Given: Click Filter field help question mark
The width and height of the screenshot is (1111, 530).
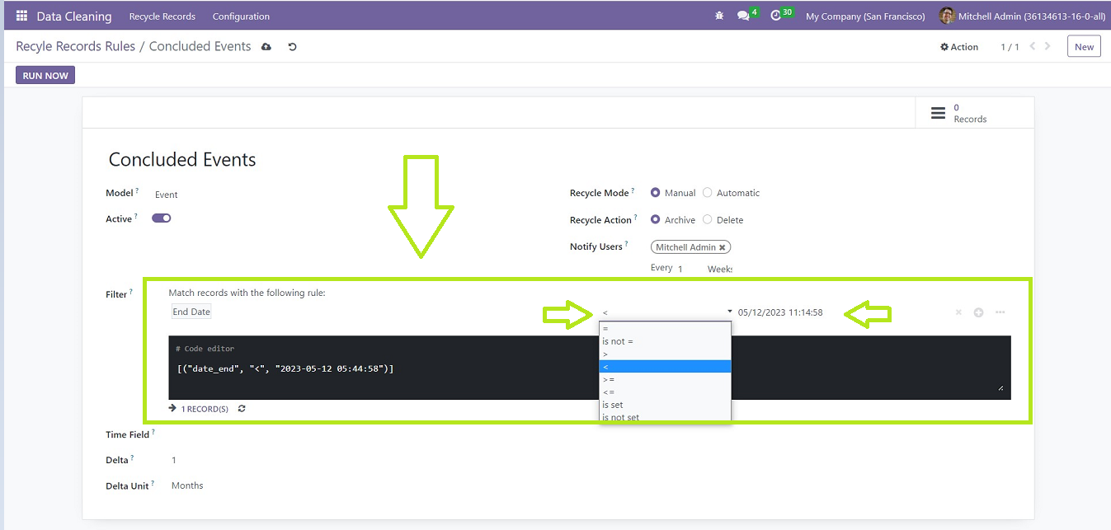Looking at the screenshot, I should point(131,292).
